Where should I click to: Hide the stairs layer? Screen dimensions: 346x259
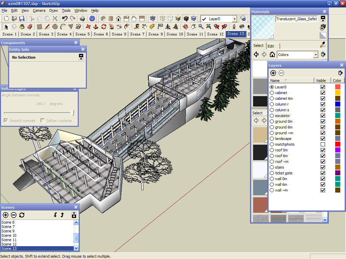point(323,167)
